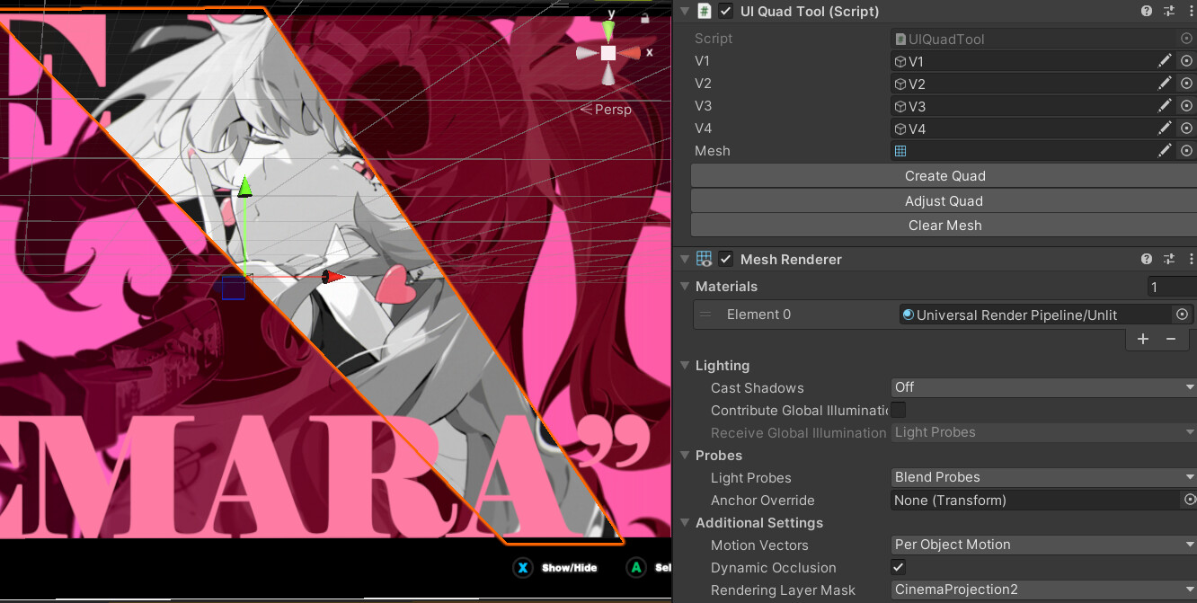Click the edit pencil icon for V1

(x=1165, y=61)
